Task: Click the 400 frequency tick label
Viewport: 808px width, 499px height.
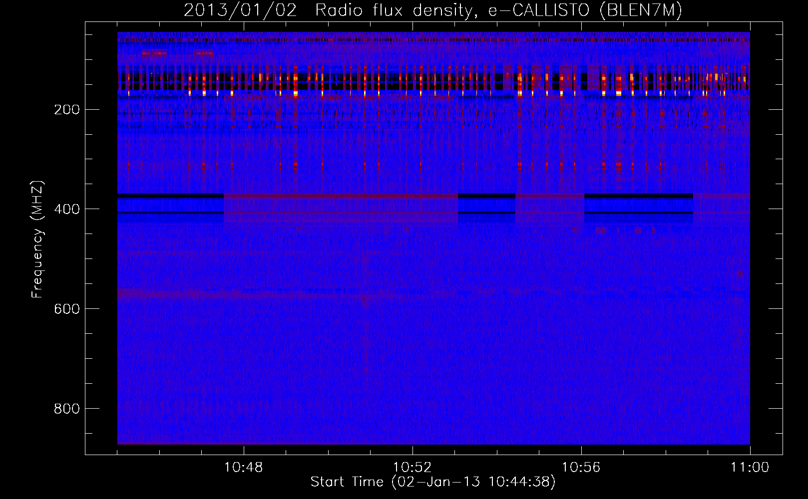Action: [x=67, y=210]
